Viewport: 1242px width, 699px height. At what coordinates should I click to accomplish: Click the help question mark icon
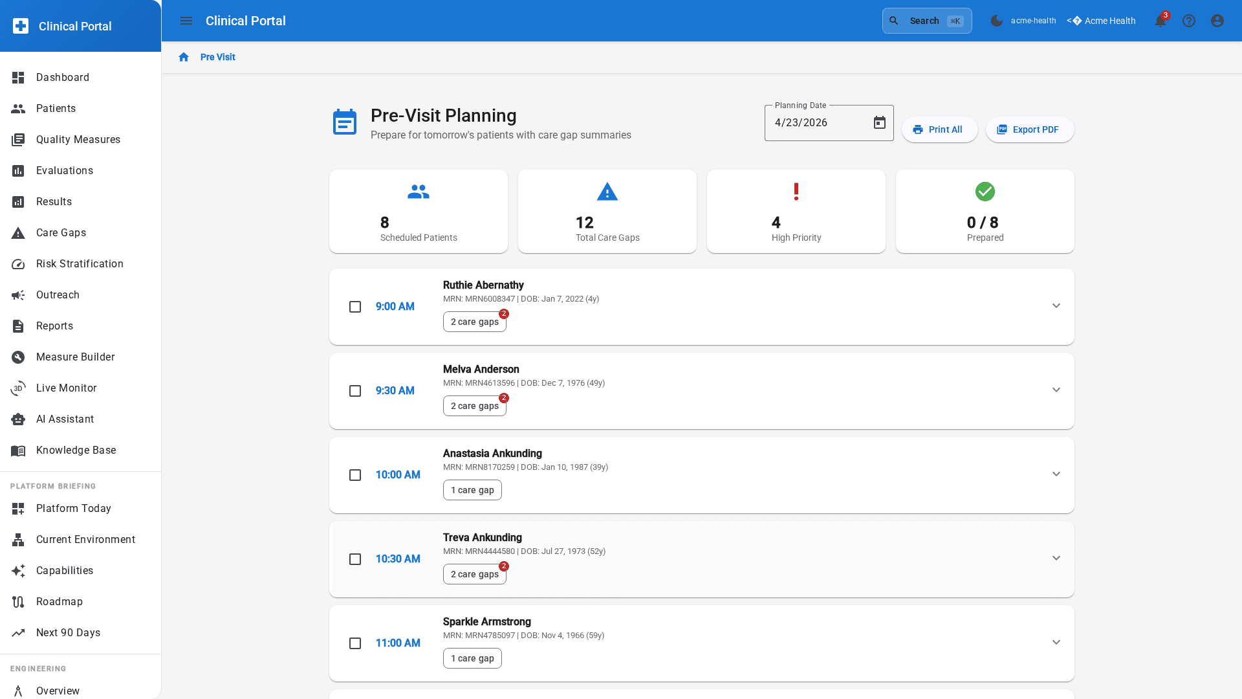1189,21
